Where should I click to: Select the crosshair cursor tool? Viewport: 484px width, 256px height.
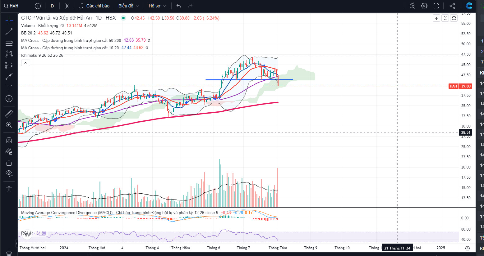click(9, 20)
